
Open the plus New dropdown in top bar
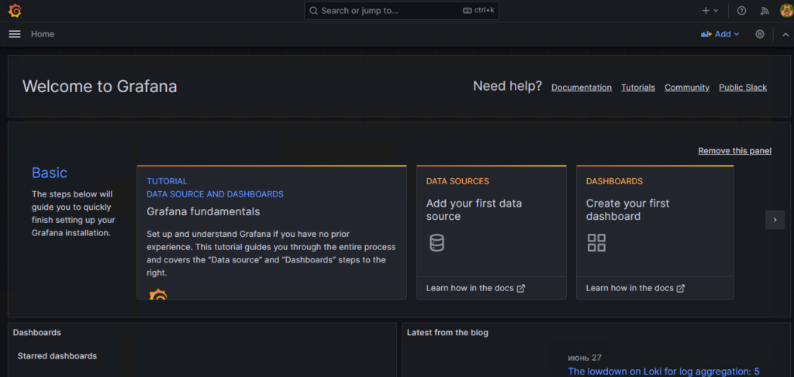[710, 11]
